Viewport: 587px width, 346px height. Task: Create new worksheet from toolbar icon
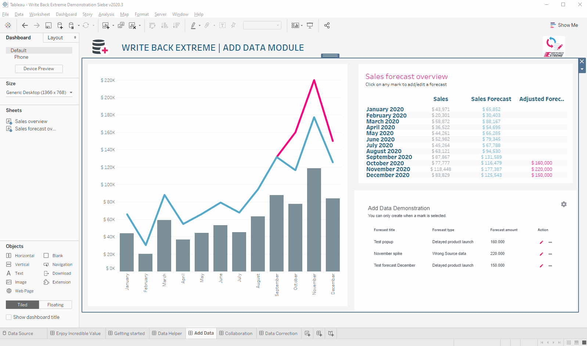[106, 25]
